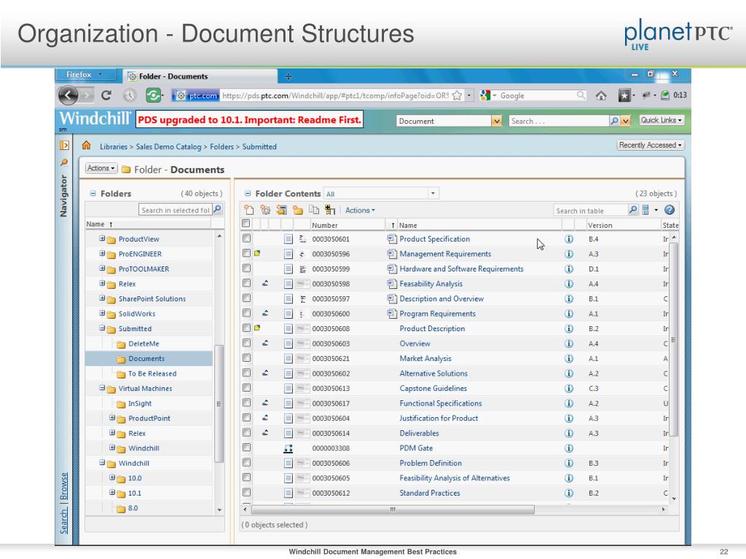Screen dimensions: 746x559
Task: Select the To Be Released folder
Action: [152, 373]
